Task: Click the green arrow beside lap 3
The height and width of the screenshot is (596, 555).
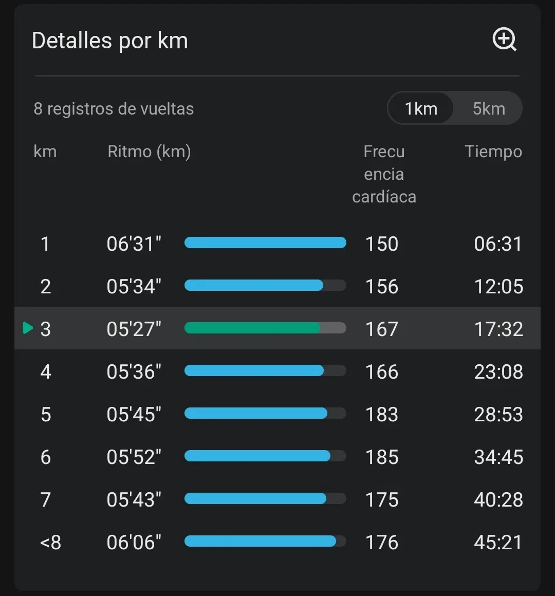Action: point(28,328)
